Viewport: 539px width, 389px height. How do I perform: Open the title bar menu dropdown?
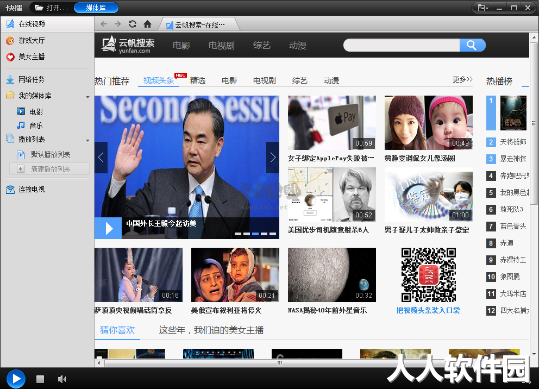pos(483,8)
